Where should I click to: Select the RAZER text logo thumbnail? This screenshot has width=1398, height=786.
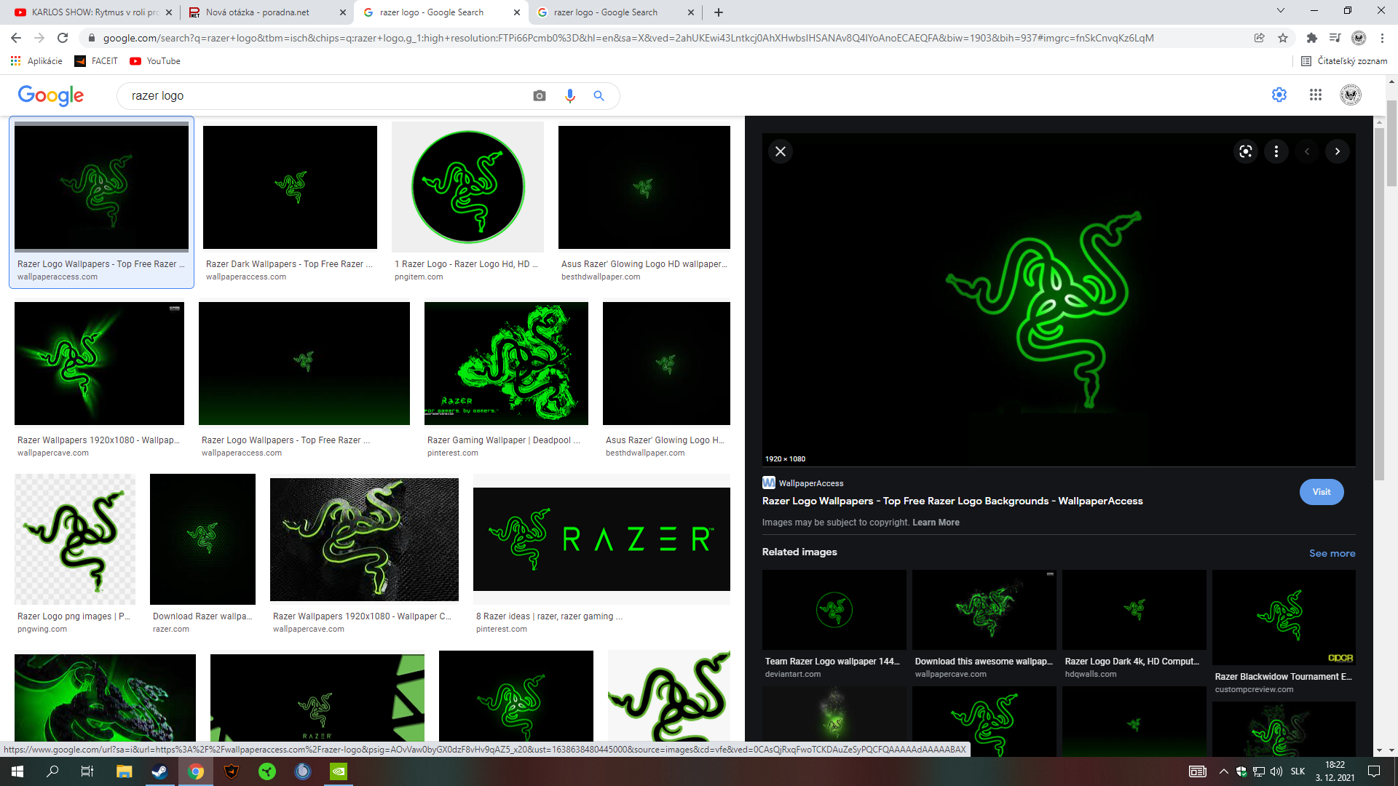[601, 539]
